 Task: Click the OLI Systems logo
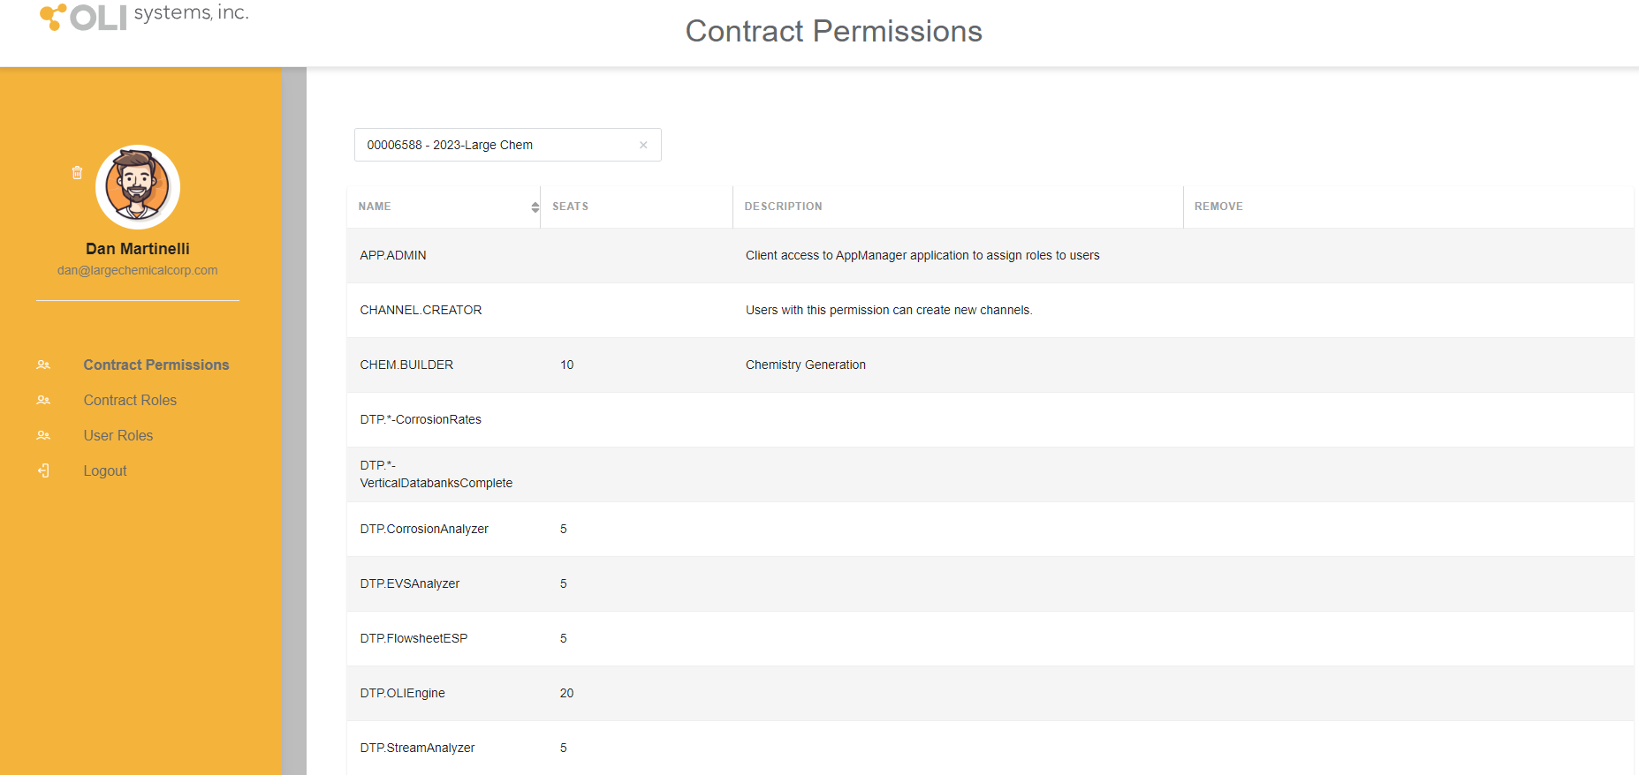[144, 16]
